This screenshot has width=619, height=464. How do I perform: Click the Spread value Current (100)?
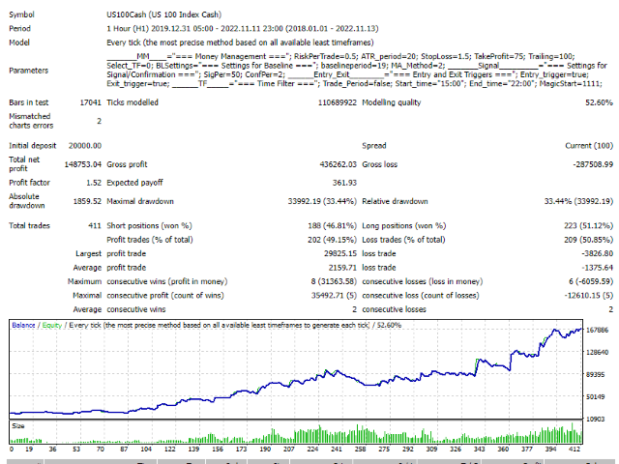coord(589,145)
